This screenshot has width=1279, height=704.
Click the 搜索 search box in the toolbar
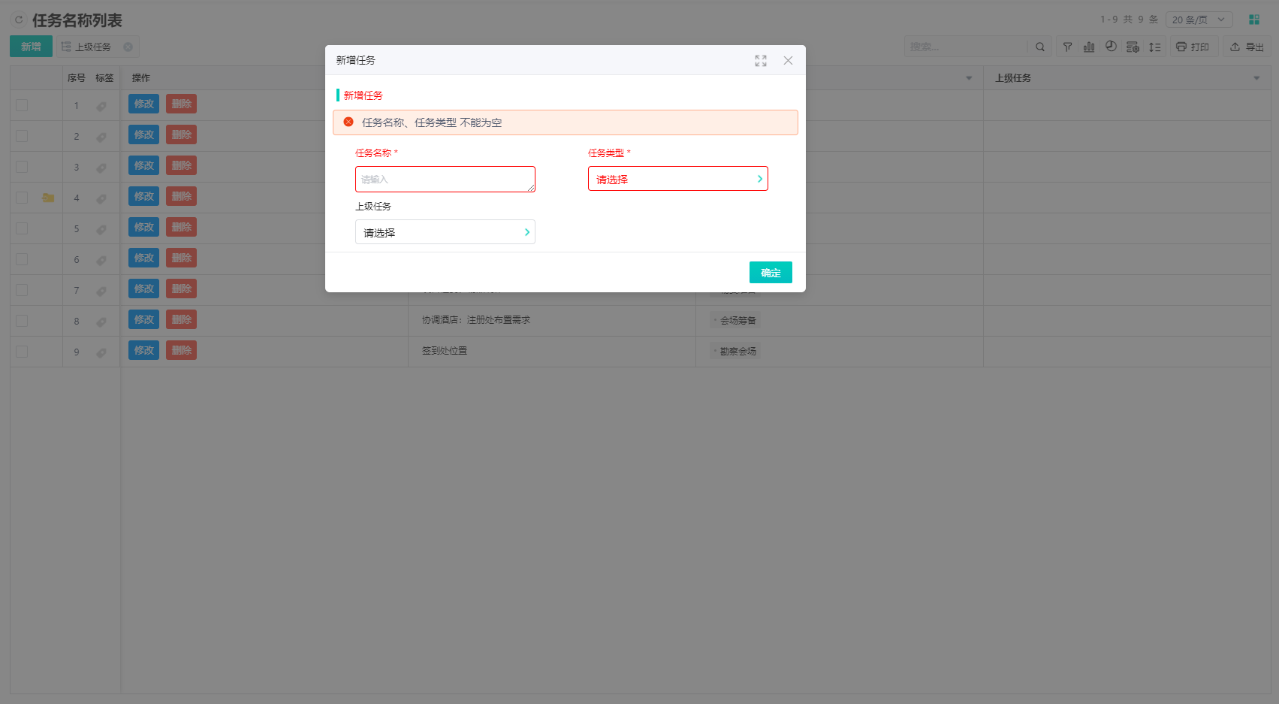point(965,47)
